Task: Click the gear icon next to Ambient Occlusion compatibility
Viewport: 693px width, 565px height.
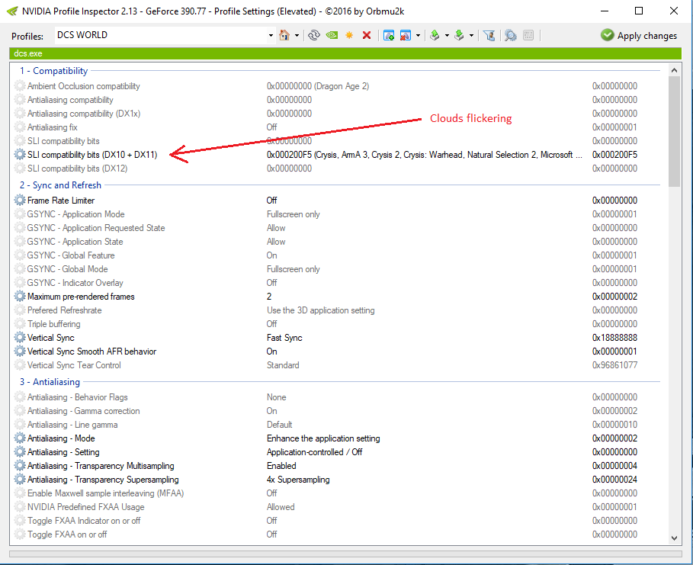Action: [x=20, y=85]
